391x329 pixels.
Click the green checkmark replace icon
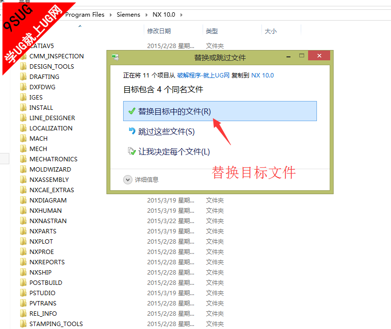(131, 111)
